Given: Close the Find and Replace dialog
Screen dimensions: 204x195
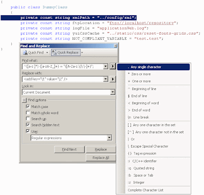Looking at the screenshot, I should (x=115, y=46).
